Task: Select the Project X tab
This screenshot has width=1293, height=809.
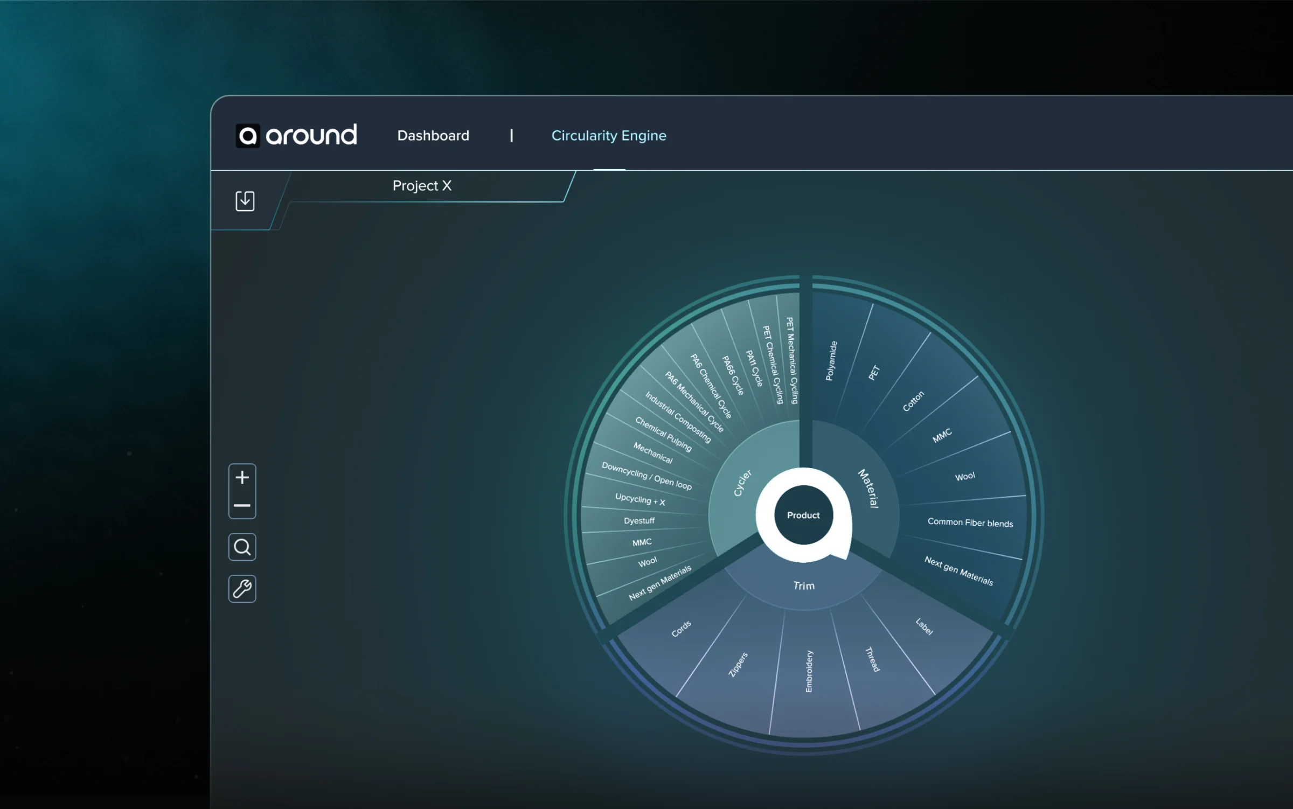Action: click(422, 186)
